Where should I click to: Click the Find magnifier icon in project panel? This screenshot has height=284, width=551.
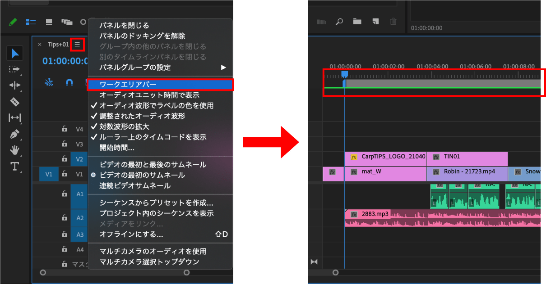[339, 21]
